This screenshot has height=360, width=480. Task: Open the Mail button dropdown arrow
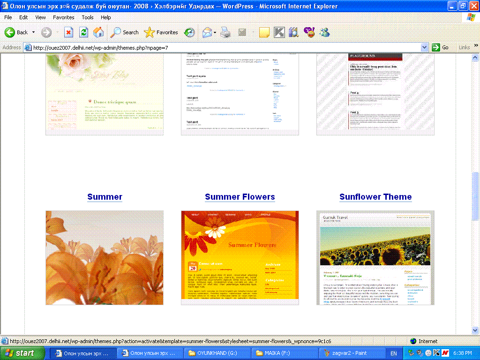215,32
